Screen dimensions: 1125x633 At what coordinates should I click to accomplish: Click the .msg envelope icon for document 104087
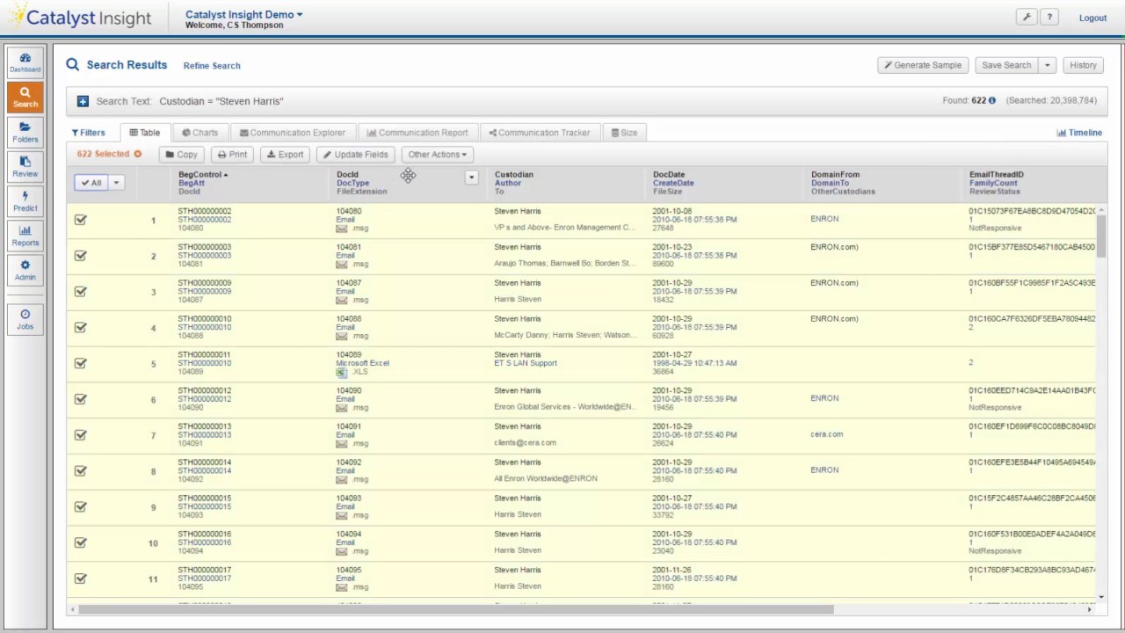341,300
